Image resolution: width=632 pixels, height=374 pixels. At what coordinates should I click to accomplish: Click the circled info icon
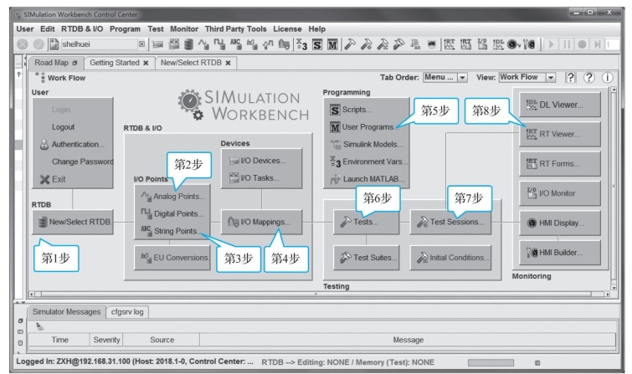click(x=607, y=77)
